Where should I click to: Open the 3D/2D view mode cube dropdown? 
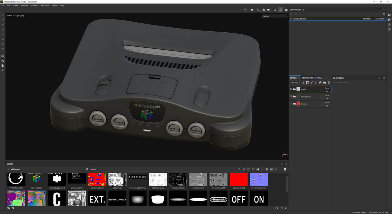(x=264, y=10)
